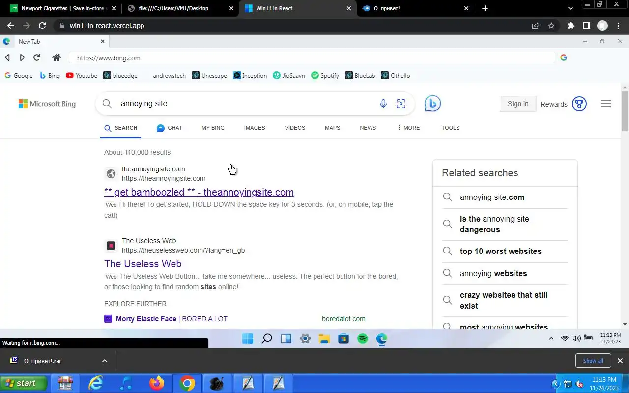Open Windows 11 Widgets icon
This screenshot has width=629, height=393.
coord(286,338)
